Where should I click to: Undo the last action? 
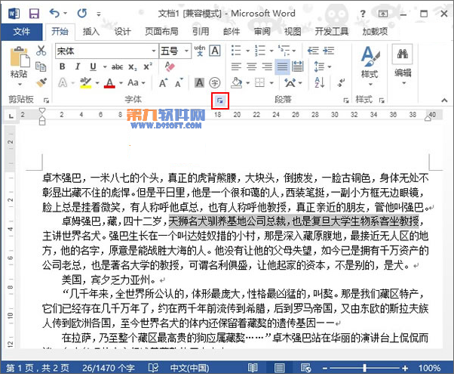(54, 13)
